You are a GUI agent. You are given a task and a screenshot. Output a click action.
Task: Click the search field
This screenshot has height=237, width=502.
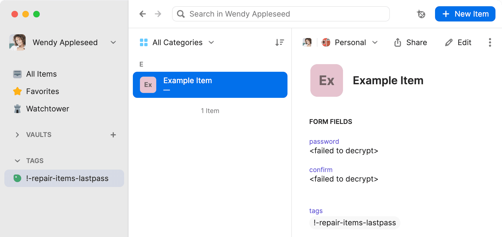[x=281, y=14]
